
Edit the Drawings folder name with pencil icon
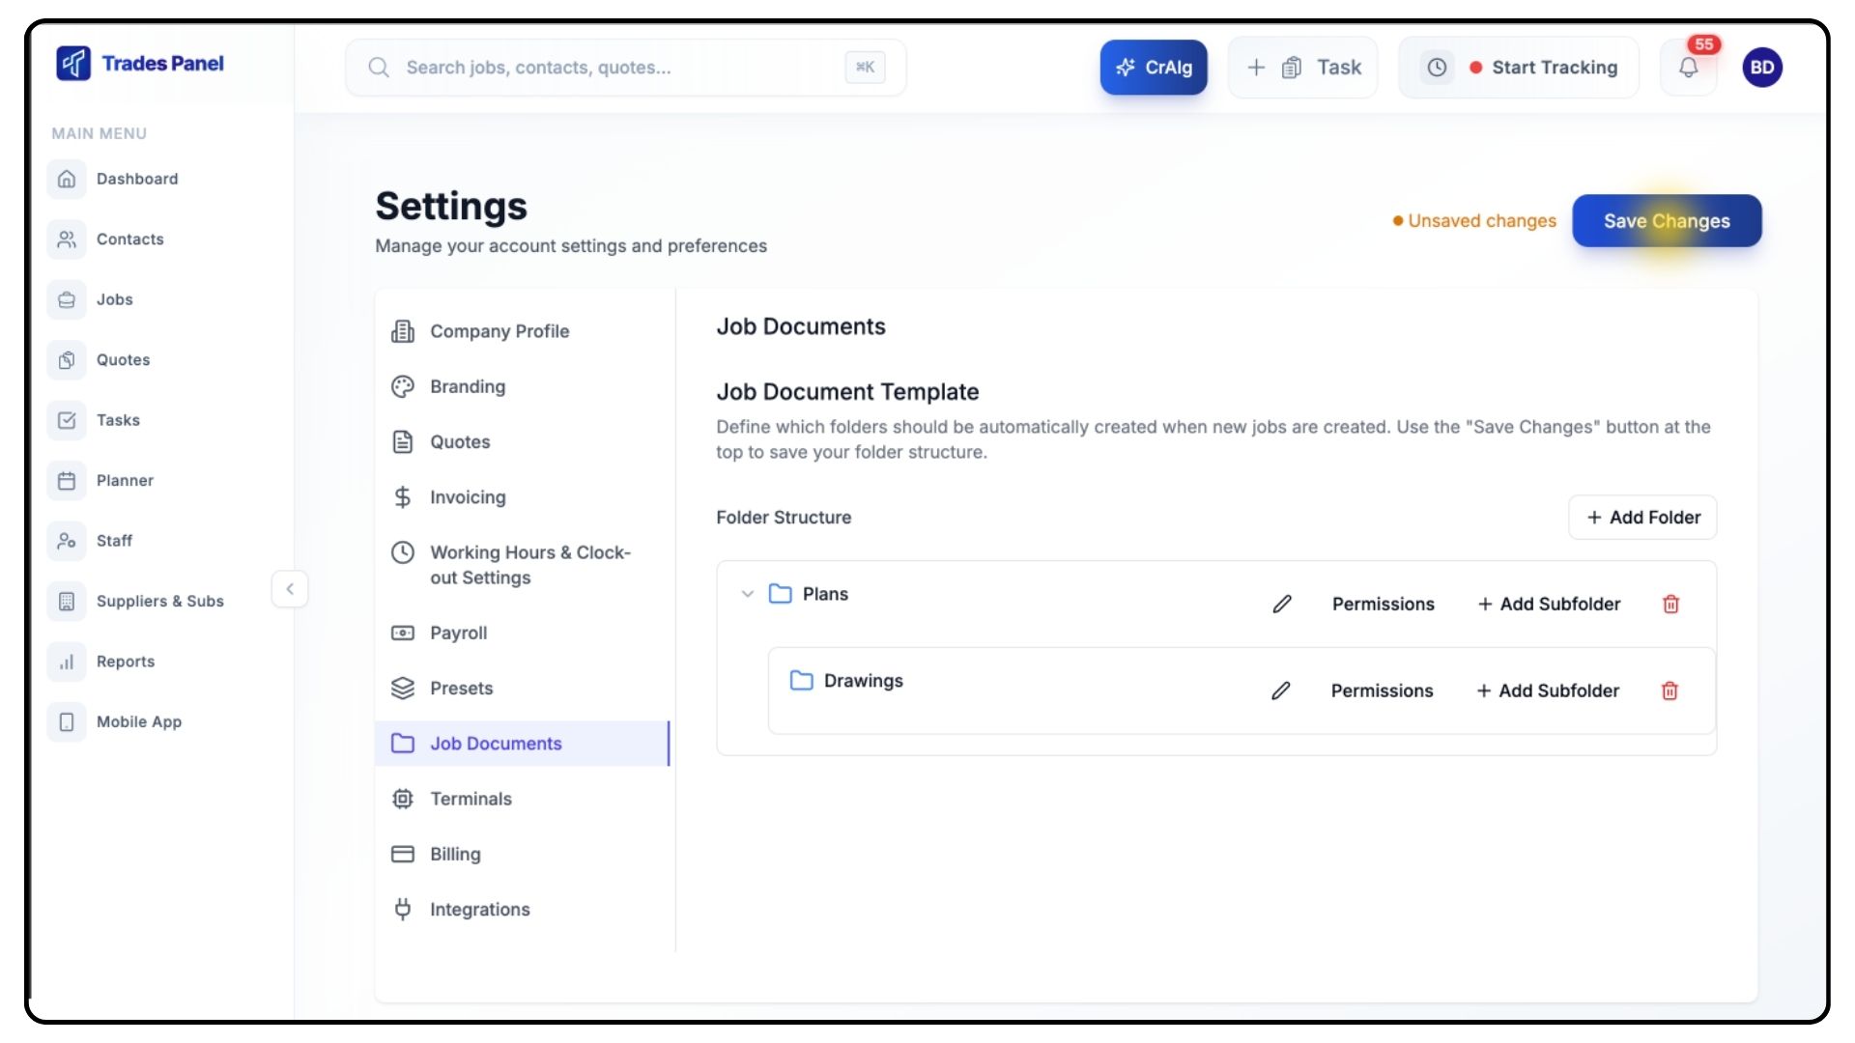point(1281,691)
